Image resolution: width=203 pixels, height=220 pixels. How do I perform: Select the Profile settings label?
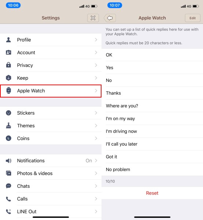click(24, 40)
